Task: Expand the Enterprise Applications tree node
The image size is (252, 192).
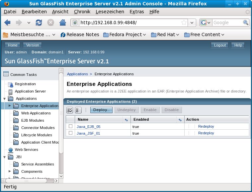Action: [x=10, y=106]
